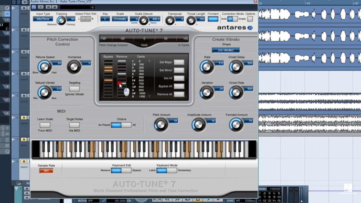Open the Key selector showing C

tap(105, 19)
